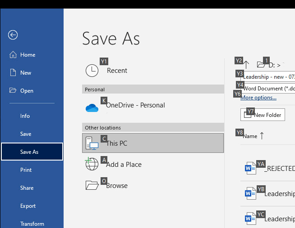This screenshot has width=295, height=228.
Task: Create a New Folder
Action: coord(263,115)
